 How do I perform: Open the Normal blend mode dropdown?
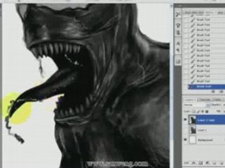click(197, 105)
